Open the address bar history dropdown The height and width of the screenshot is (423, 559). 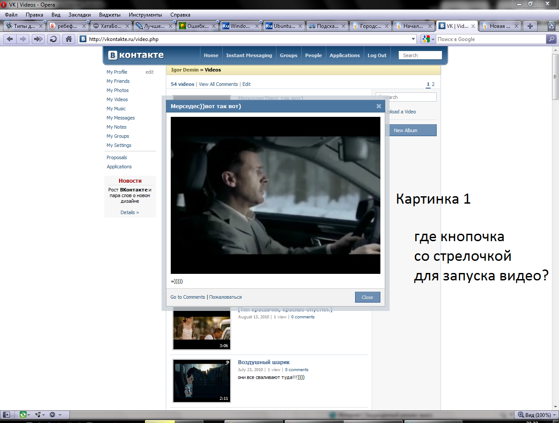click(413, 39)
